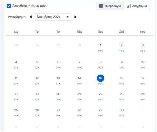
Task: Select the highlighted date 15
Action: pyautogui.click(x=100, y=78)
